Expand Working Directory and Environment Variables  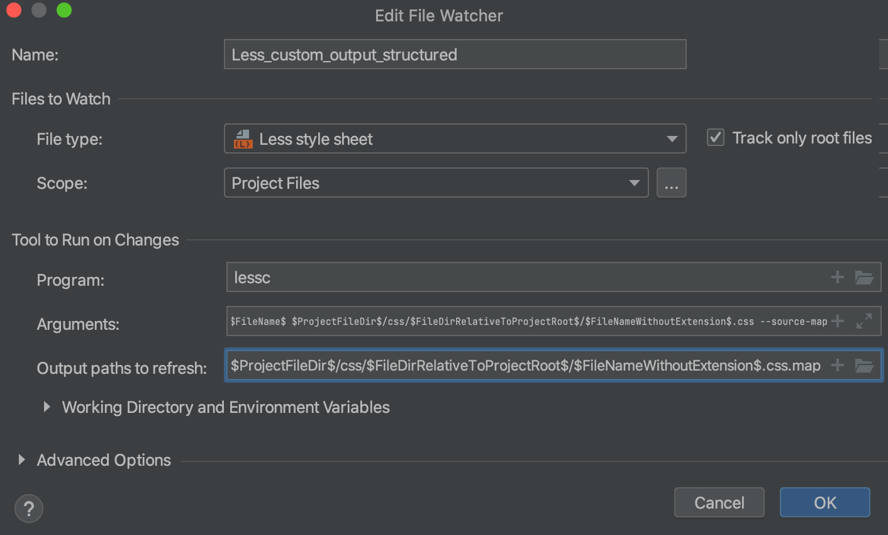(46, 407)
